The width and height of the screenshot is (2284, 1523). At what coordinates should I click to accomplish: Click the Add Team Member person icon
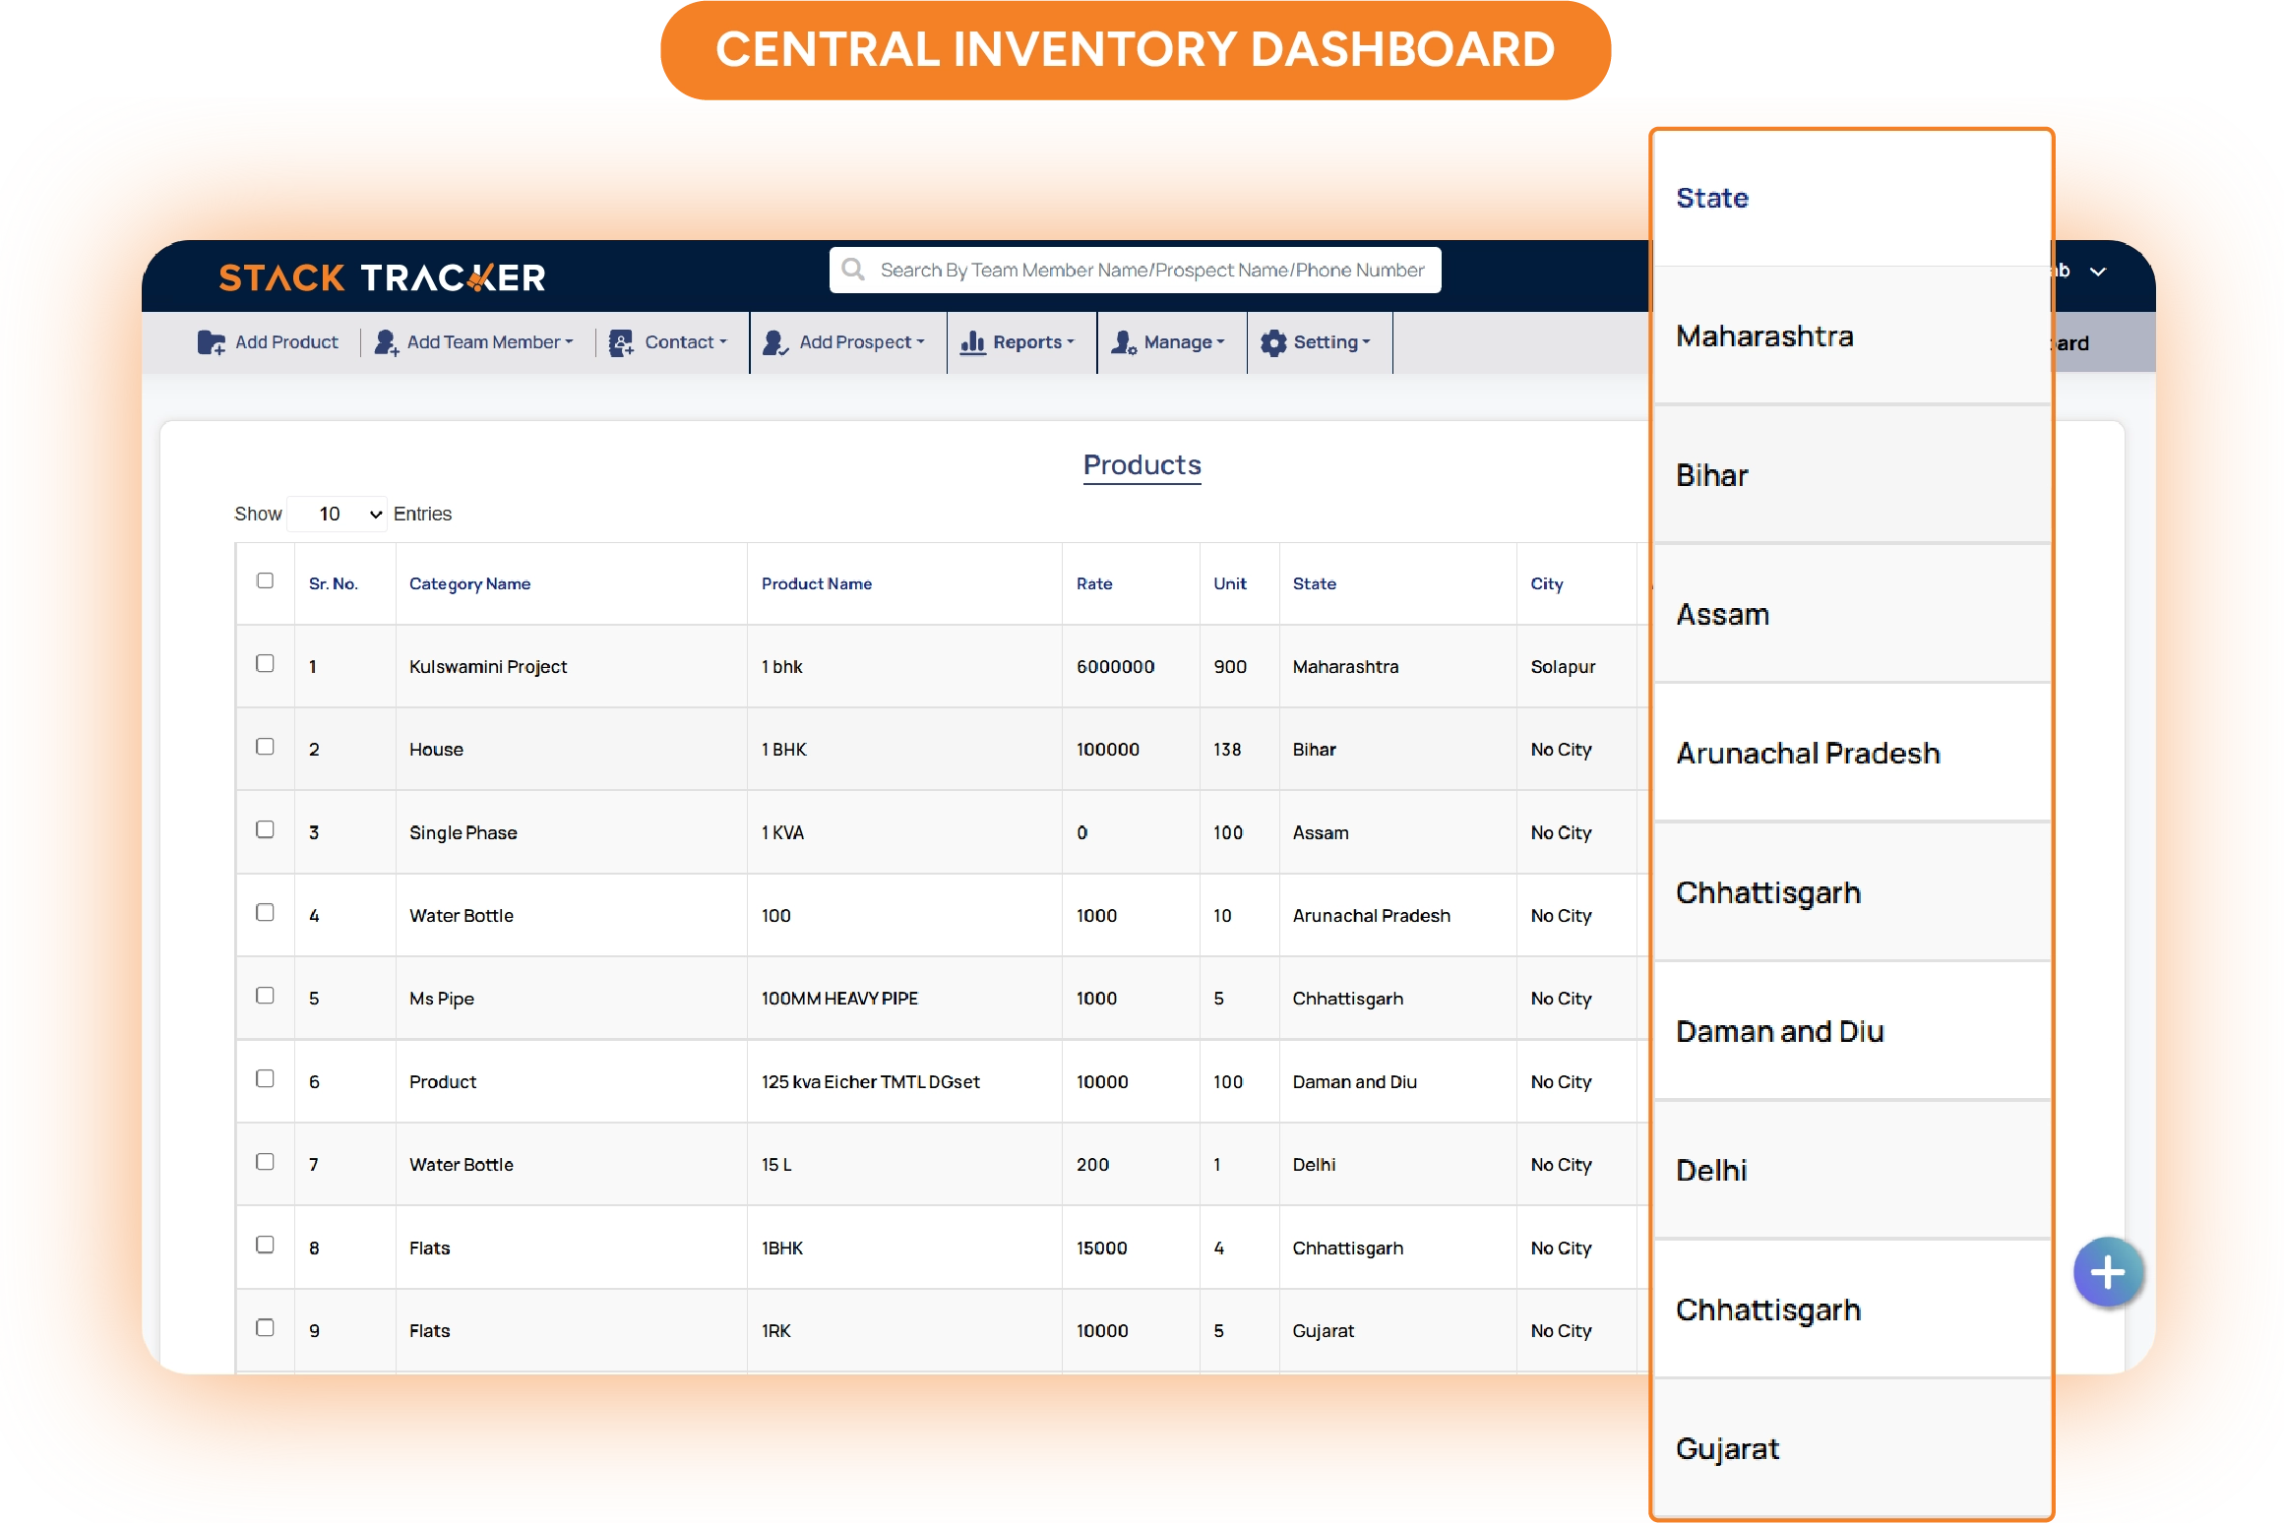pyautogui.click(x=386, y=342)
